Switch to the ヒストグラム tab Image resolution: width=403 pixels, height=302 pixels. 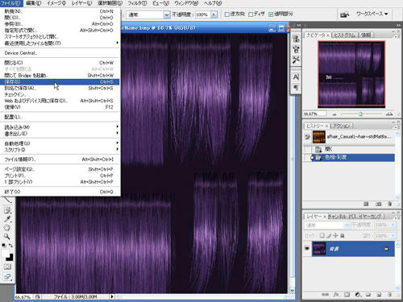click(345, 35)
